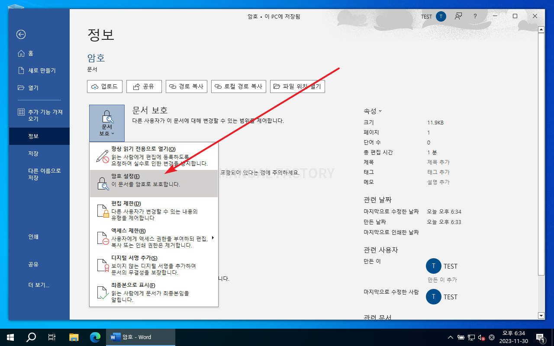Open the TEST account in title bar
The height and width of the screenshot is (346, 554).
click(433, 16)
